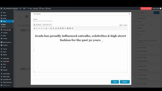Toggle the extra toolbar row
This screenshot has height=91, width=162.
[x=68, y=28]
